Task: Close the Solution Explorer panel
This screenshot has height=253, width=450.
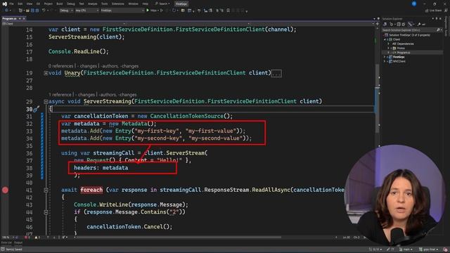Action: click(441, 19)
